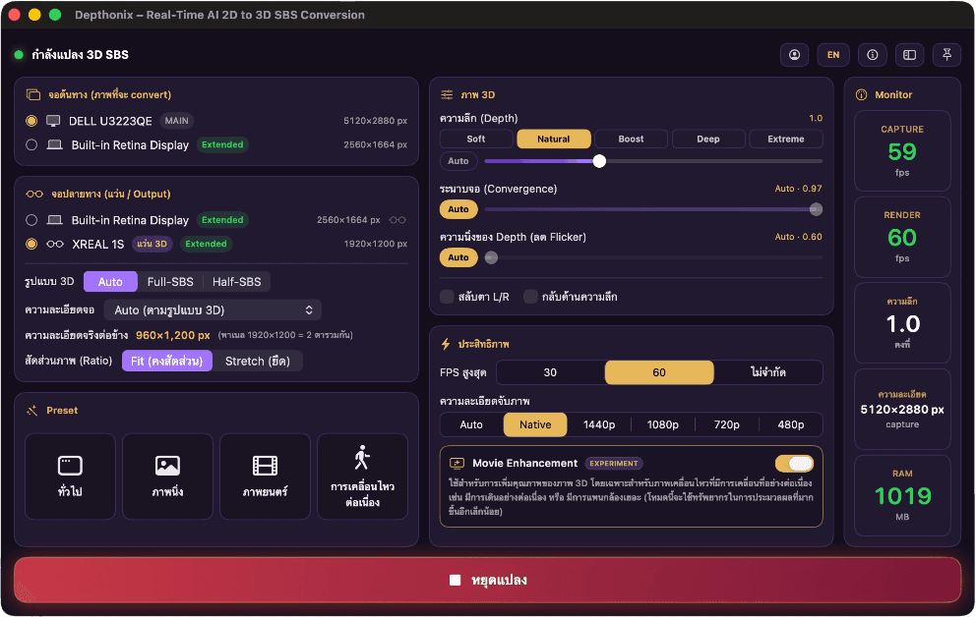Image resolution: width=976 pixels, height=617 pixels.
Task: Set capture resolution to Native
Action: (x=535, y=424)
